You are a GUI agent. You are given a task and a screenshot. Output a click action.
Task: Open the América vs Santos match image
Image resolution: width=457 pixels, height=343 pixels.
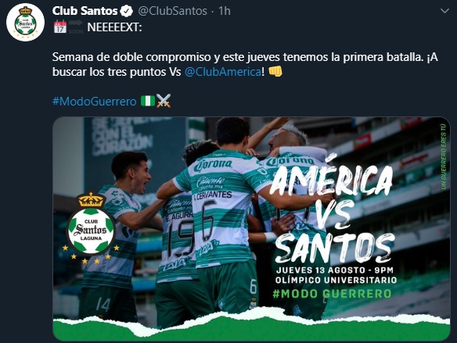(x=251, y=229)
